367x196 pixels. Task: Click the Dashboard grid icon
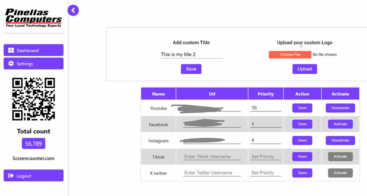pyautogui.click(x=11, y=51)
